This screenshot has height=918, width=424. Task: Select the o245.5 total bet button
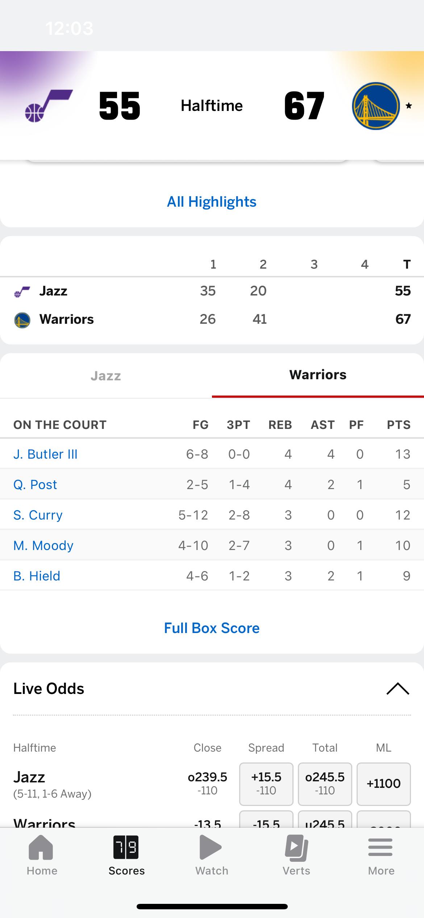tap(325, 784)
